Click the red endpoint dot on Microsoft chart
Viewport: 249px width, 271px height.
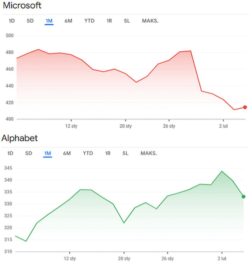click(245, 107)
